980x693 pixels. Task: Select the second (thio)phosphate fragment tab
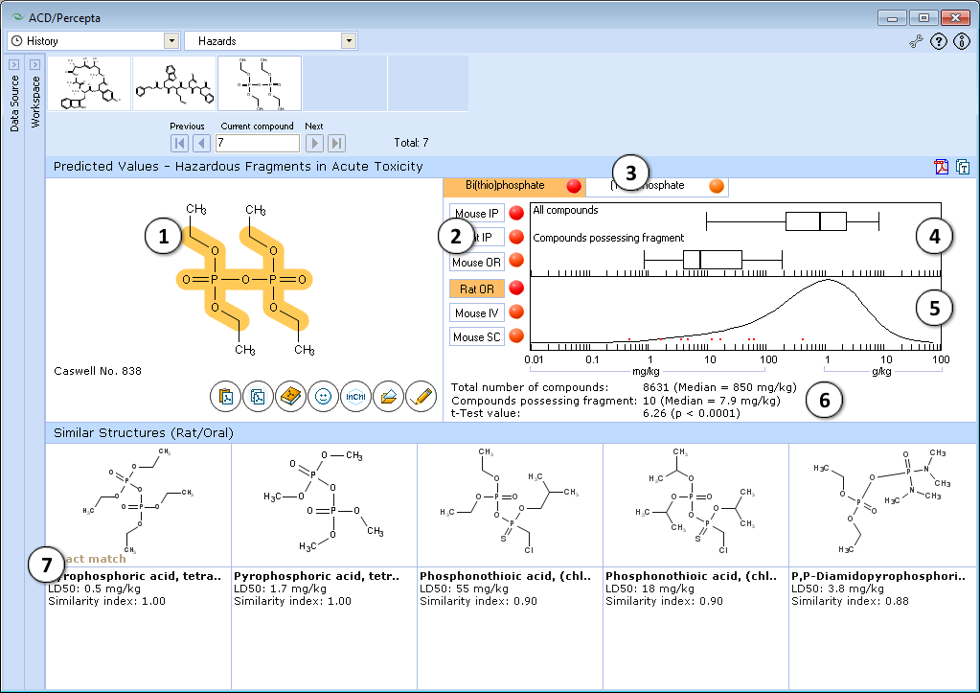(657, 186)
